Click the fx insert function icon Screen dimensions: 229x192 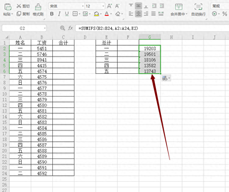coord(70,28)
